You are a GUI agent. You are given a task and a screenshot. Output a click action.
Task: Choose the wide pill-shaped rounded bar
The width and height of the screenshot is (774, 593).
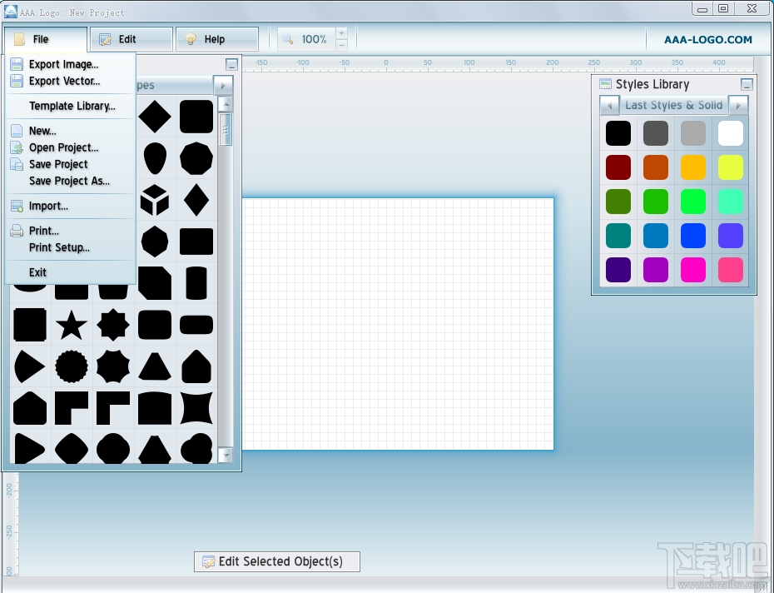pyautogui.click(x=196, y=325)
